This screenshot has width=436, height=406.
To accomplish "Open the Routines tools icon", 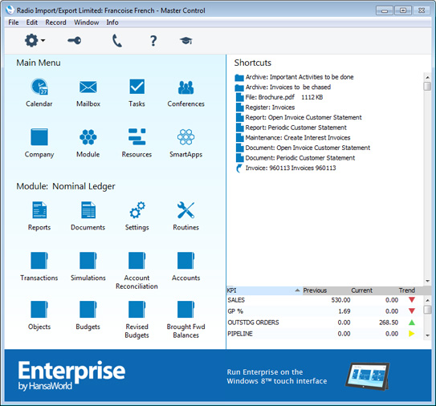I will [x=185, y=209].
